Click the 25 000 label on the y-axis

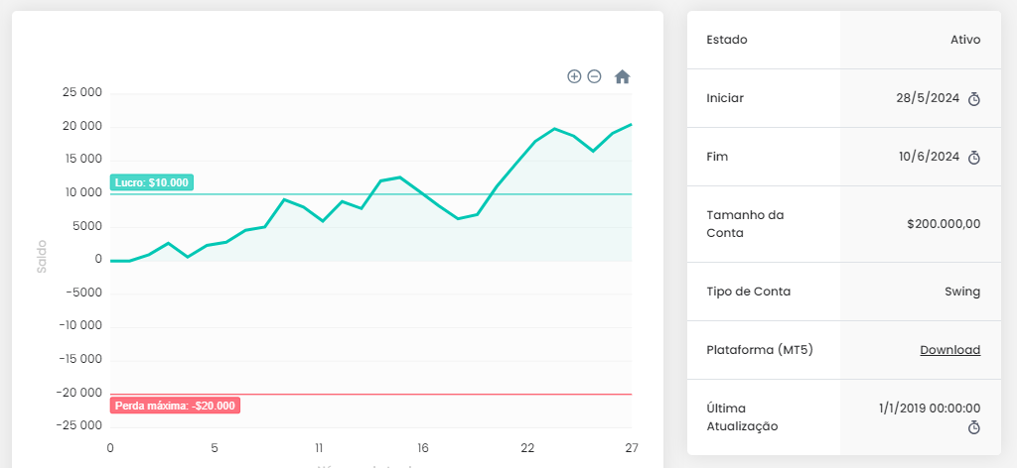(x=82, y=93)
